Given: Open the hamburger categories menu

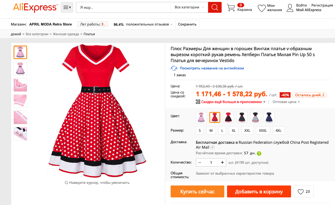Looking at the screenshot, I should pyautogui.click(x=67, y=7).
